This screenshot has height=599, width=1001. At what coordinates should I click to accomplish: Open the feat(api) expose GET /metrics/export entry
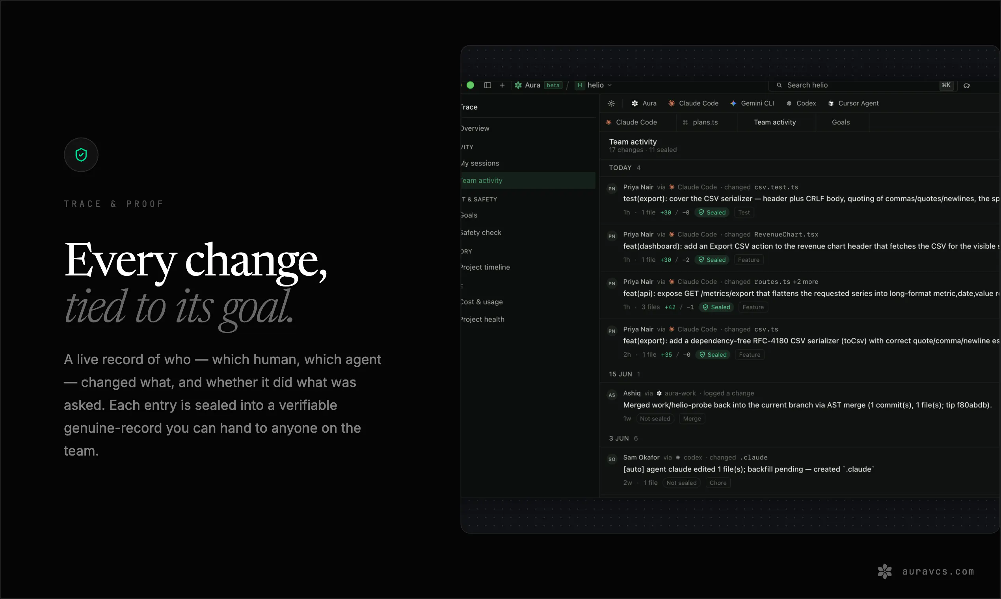pyautogui.click(x=800, y=294)
